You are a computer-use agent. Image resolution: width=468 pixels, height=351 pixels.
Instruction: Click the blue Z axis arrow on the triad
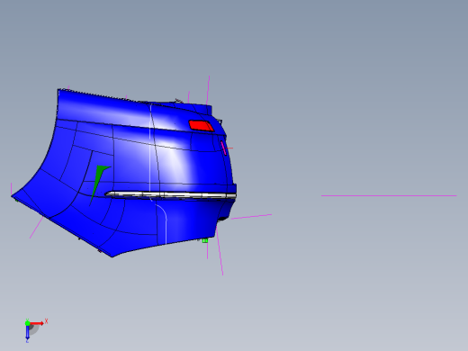[27, 332]
